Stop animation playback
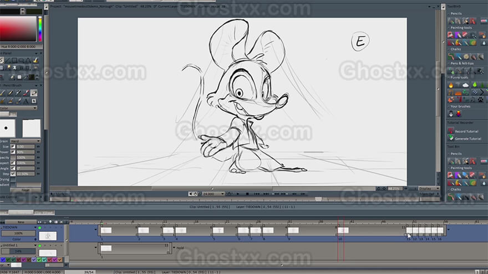 pyautogui.click(x=247, y=194)
